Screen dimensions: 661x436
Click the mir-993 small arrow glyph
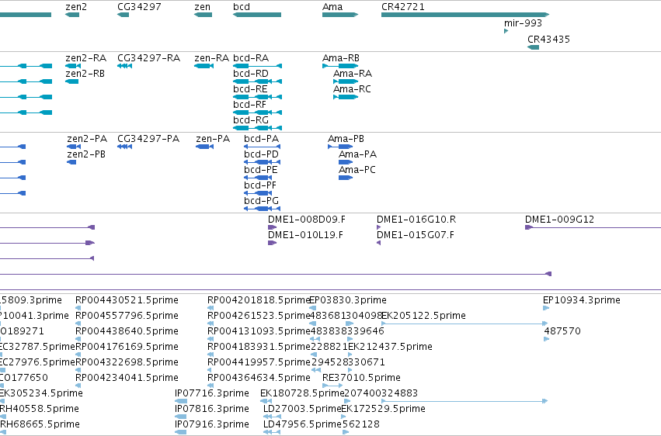(x=506, y=31)
